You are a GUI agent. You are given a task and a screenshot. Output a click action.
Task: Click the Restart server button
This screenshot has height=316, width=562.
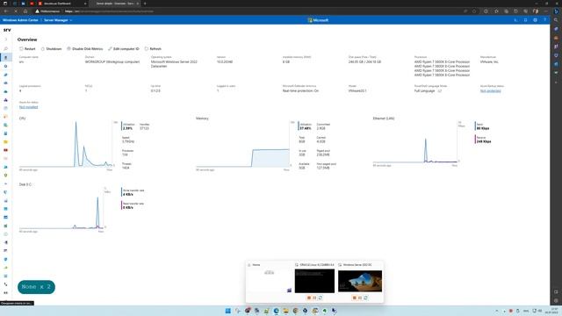[27, 49]
